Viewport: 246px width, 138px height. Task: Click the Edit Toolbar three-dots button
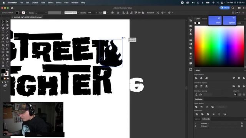click(5, 90)
